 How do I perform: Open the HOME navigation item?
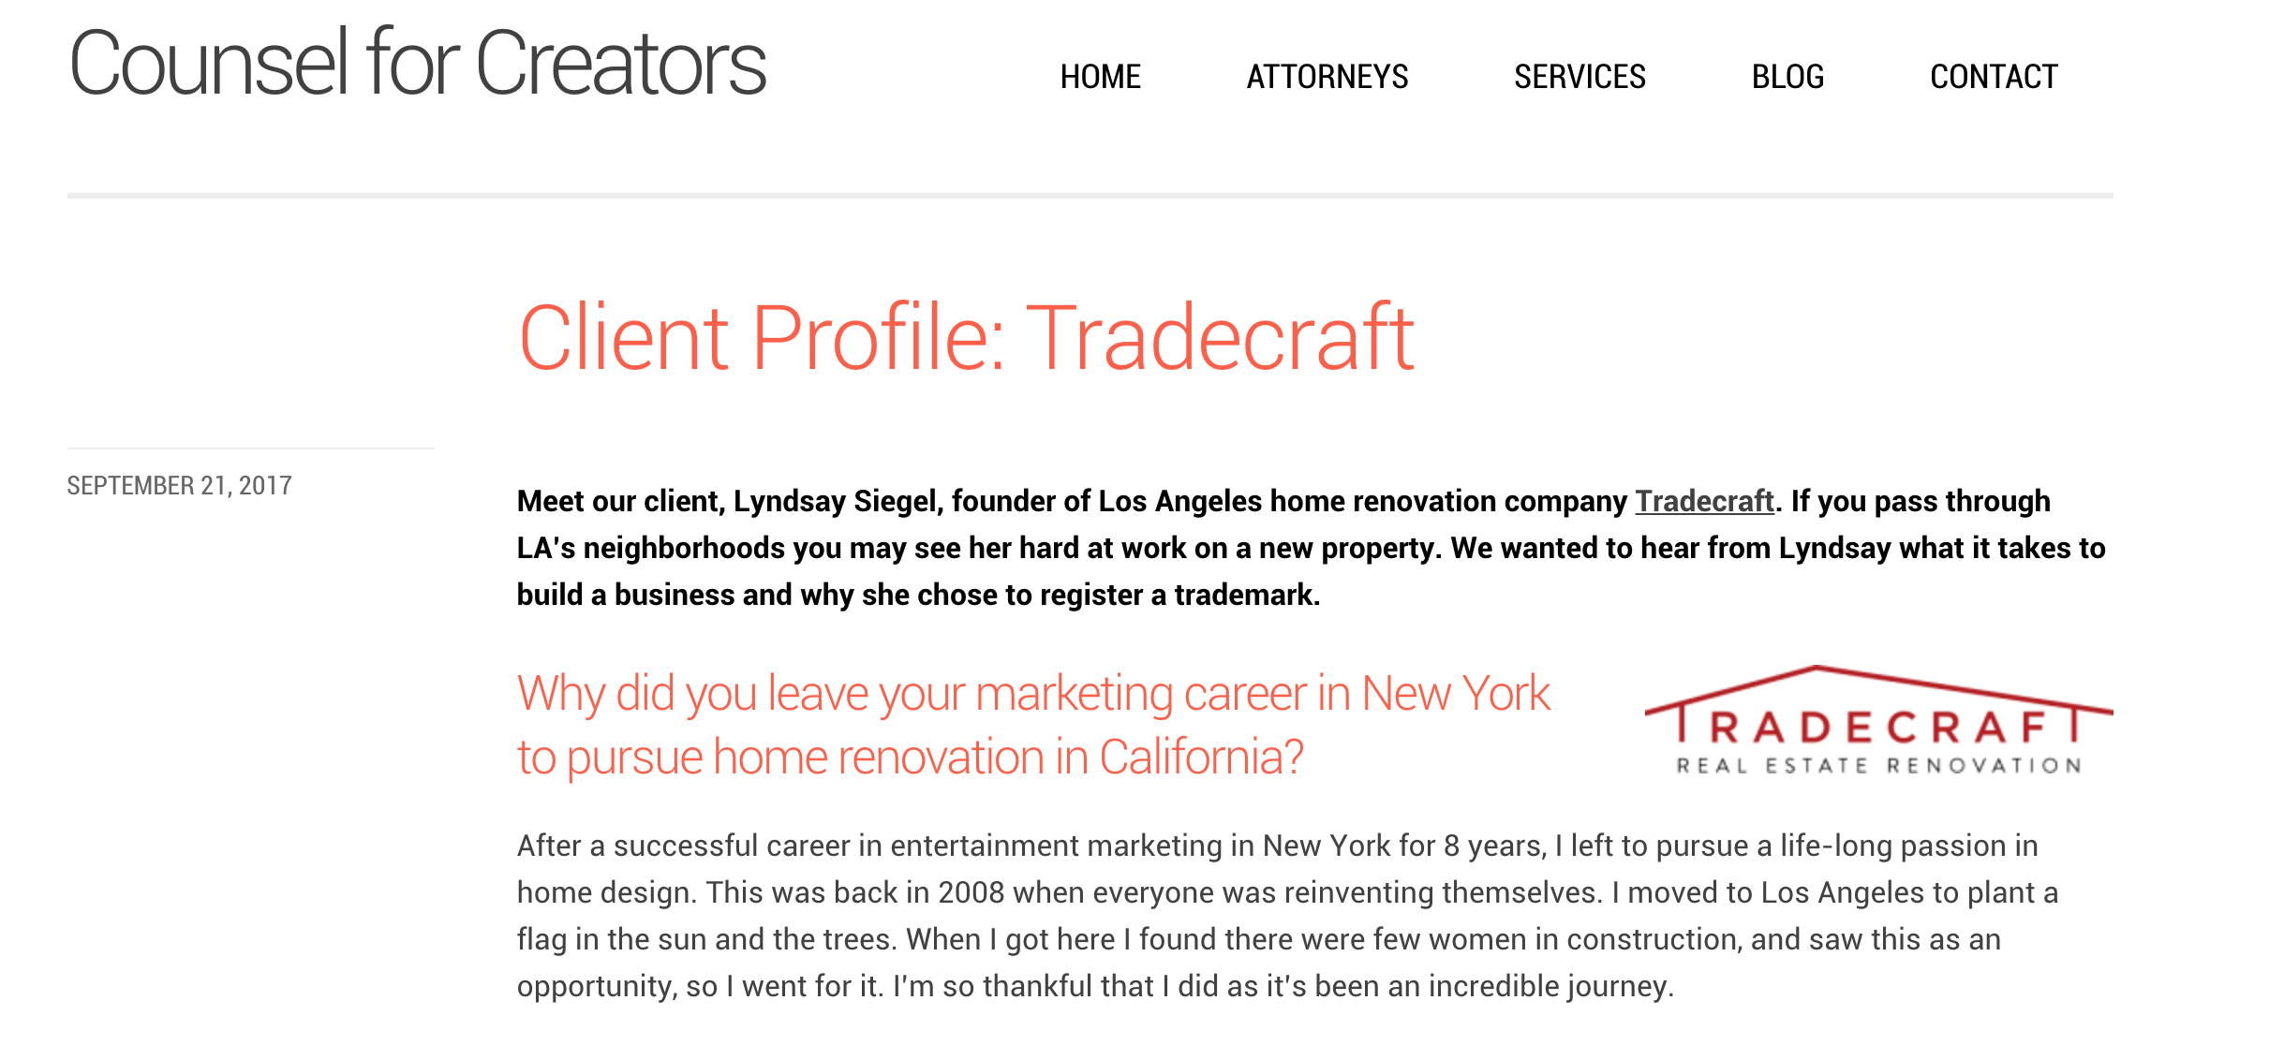1100,77
